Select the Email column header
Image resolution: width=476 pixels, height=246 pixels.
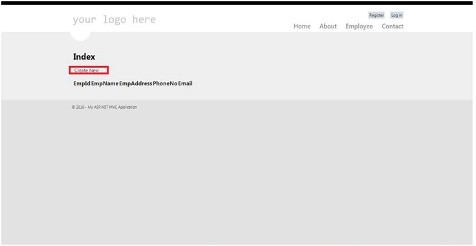coord(185,84)
